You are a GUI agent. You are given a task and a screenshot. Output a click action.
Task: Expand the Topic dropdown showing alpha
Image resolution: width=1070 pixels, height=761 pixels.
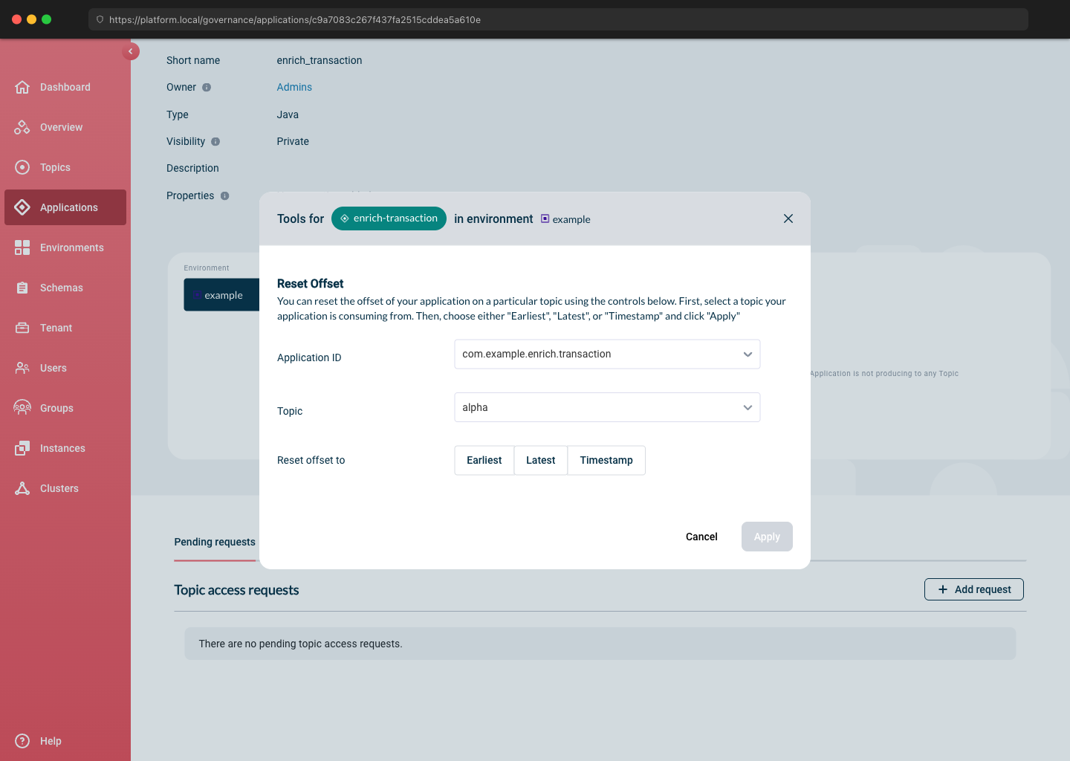pyautogui.click(x=748, y=407)
